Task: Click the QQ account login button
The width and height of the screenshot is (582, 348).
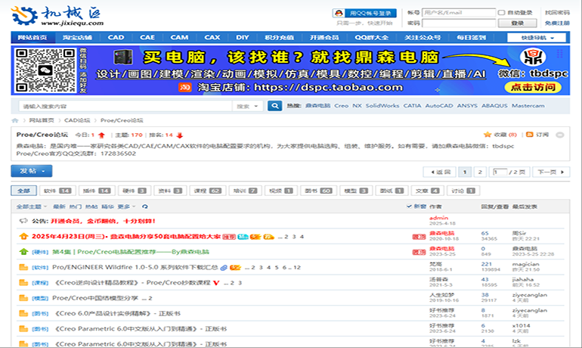Action: pyautogui.click(x=364, y=13)
